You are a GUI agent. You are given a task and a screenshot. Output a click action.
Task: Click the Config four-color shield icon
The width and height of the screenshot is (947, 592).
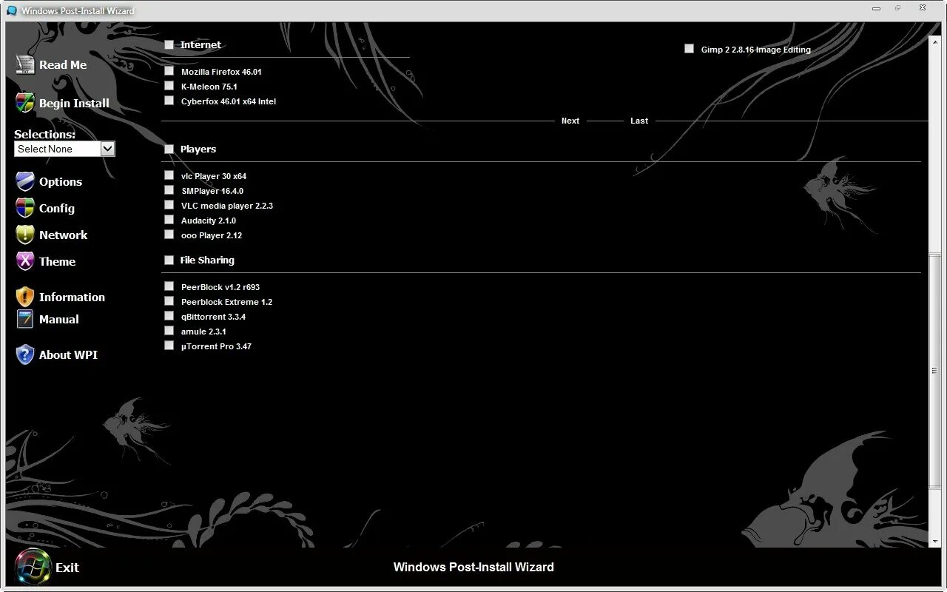click(x=25, y=208)
